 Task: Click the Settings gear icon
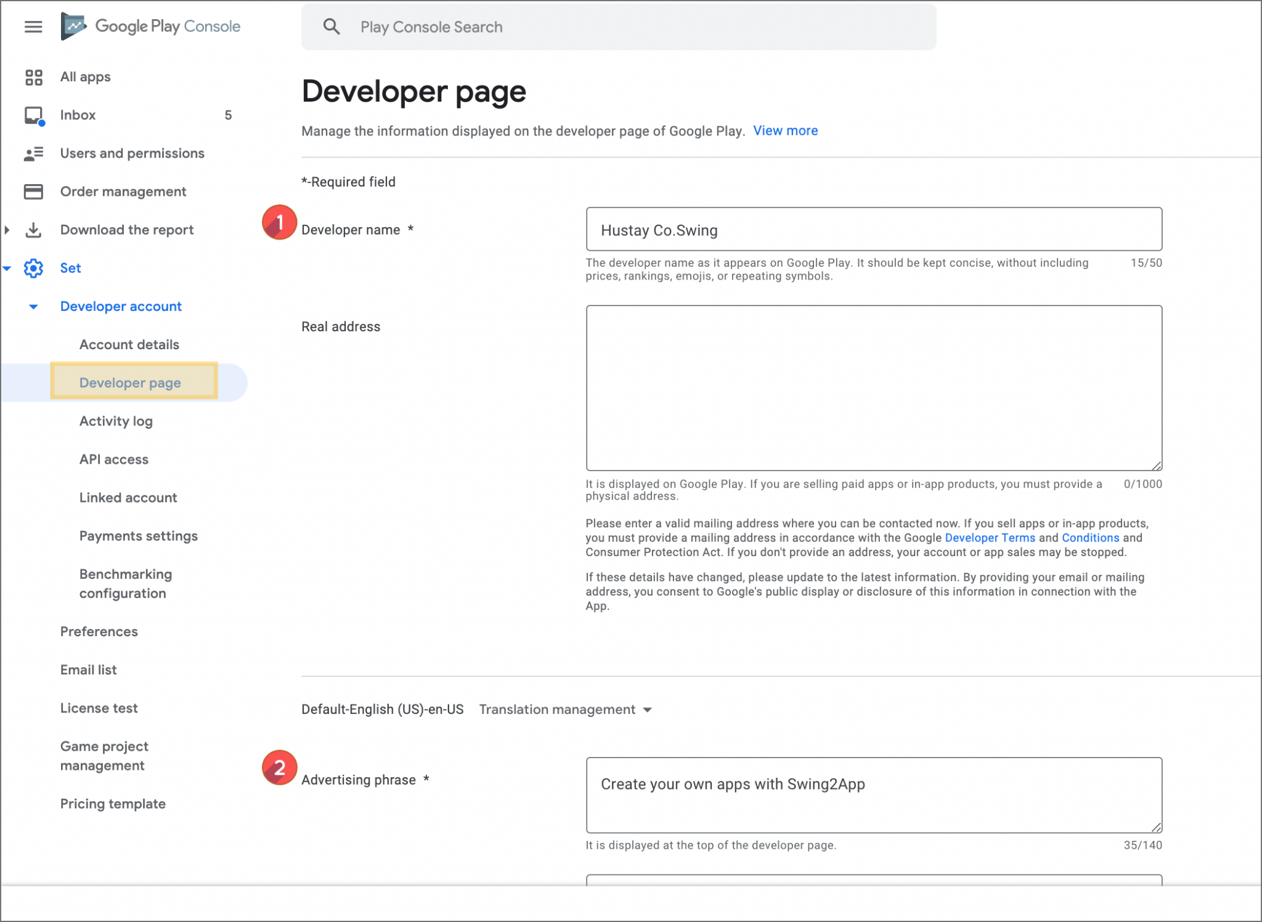pyautogui.click(x=34, y=268)
